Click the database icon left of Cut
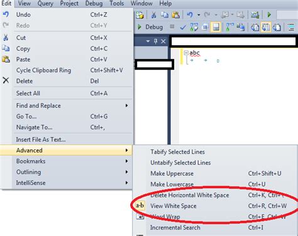The image size is (298, 236). [140, 15]
